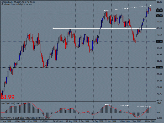Select the middle handle of the dashed price trendline
This screenshot has width=164, height=123.
(128, 8)
